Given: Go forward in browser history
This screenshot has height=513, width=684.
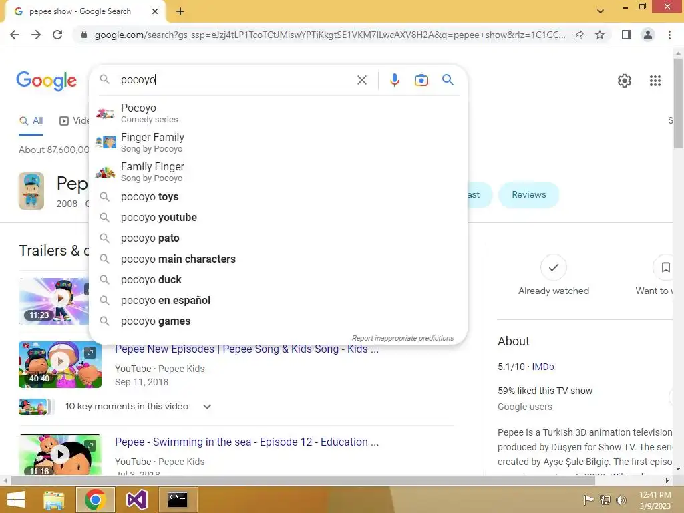Looking at the screenshot, I should click(x=36, y=35).
